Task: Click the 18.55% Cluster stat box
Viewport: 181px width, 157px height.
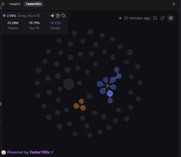Action: (55, 25)
